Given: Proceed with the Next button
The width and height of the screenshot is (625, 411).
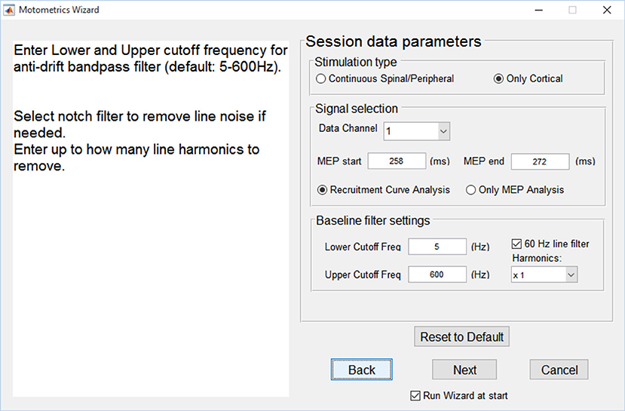Looking at the screenshot, I should (464, 370).
